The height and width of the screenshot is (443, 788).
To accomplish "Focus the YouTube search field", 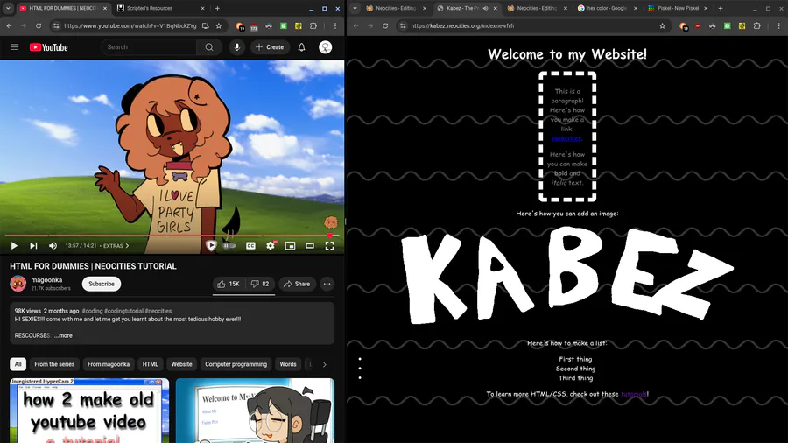I will [149, 47].
